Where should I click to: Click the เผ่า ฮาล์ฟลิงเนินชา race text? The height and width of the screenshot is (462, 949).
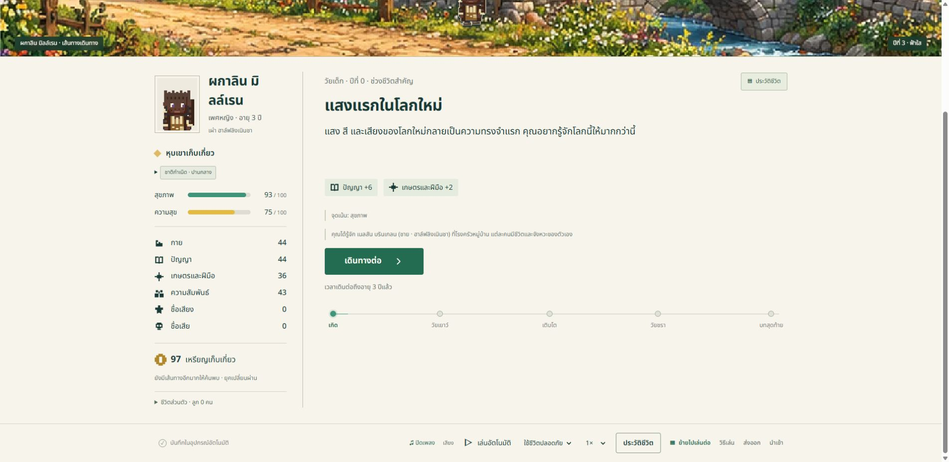230,130
